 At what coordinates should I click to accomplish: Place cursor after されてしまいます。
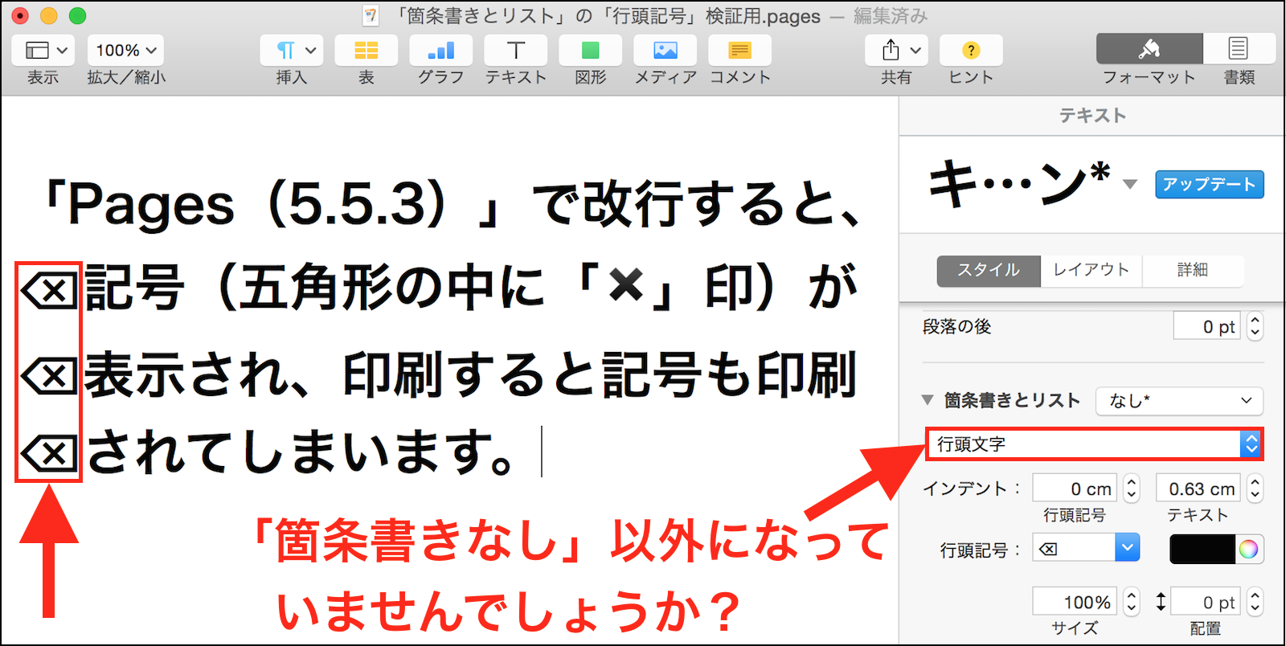pyautogui.click(x=540, y=452)
